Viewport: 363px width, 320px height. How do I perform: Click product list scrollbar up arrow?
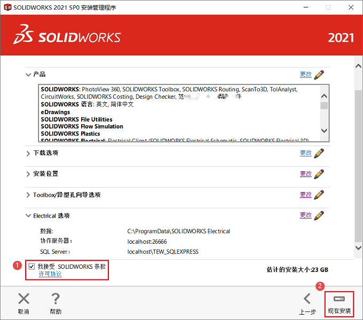pos(324,96)
